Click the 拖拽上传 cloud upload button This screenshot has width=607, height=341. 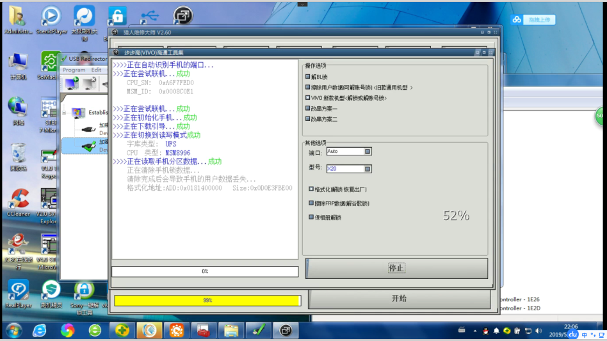click(x=533, y=19)
